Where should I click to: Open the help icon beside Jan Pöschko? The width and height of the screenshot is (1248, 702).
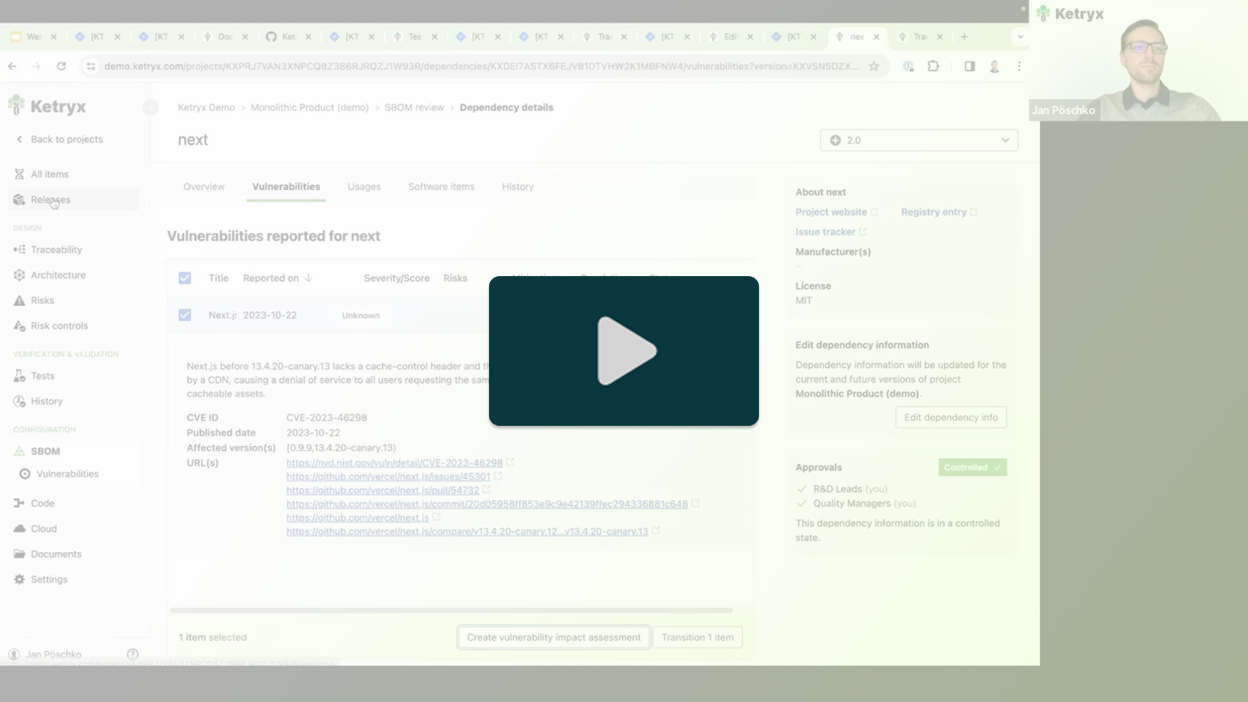click(133, 654)
